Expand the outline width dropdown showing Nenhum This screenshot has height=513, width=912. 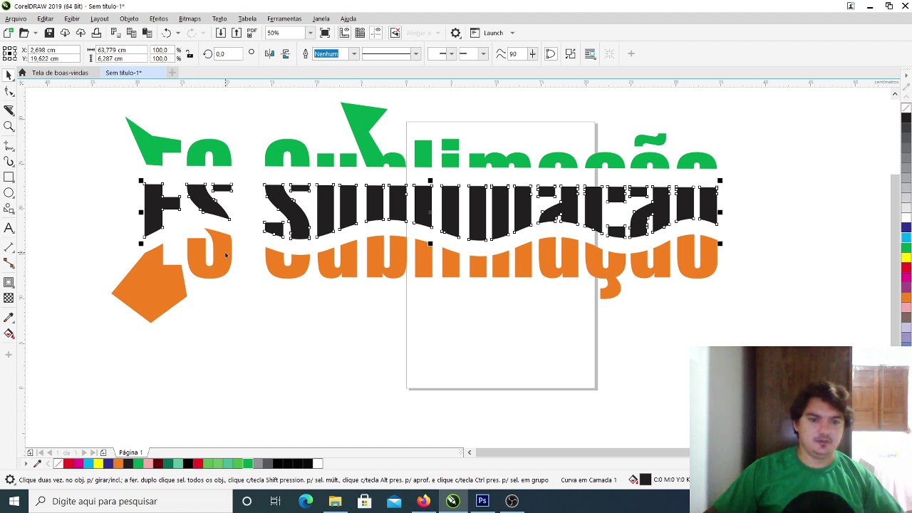353,54
